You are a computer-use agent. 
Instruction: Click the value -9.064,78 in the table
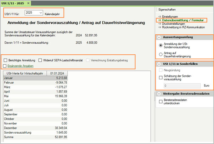[61, 83]
